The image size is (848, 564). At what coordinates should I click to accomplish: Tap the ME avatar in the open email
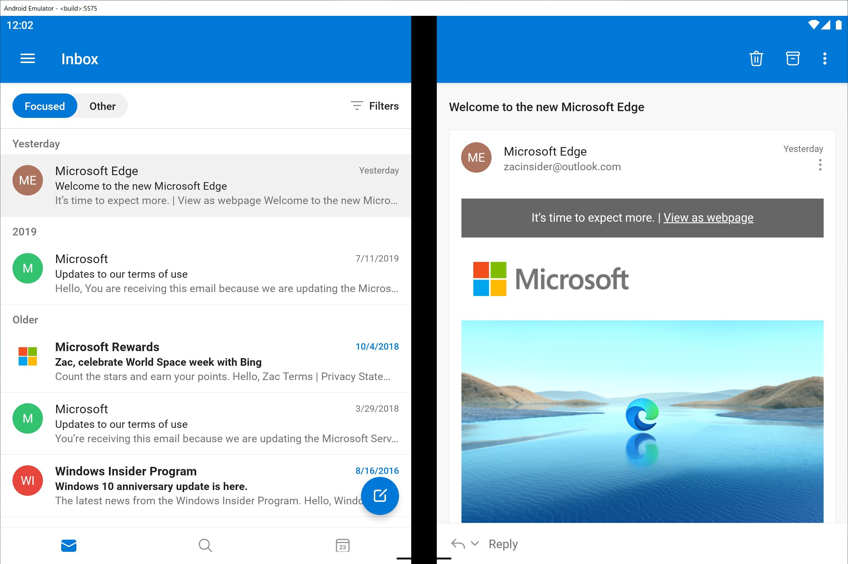pos(476,157)
